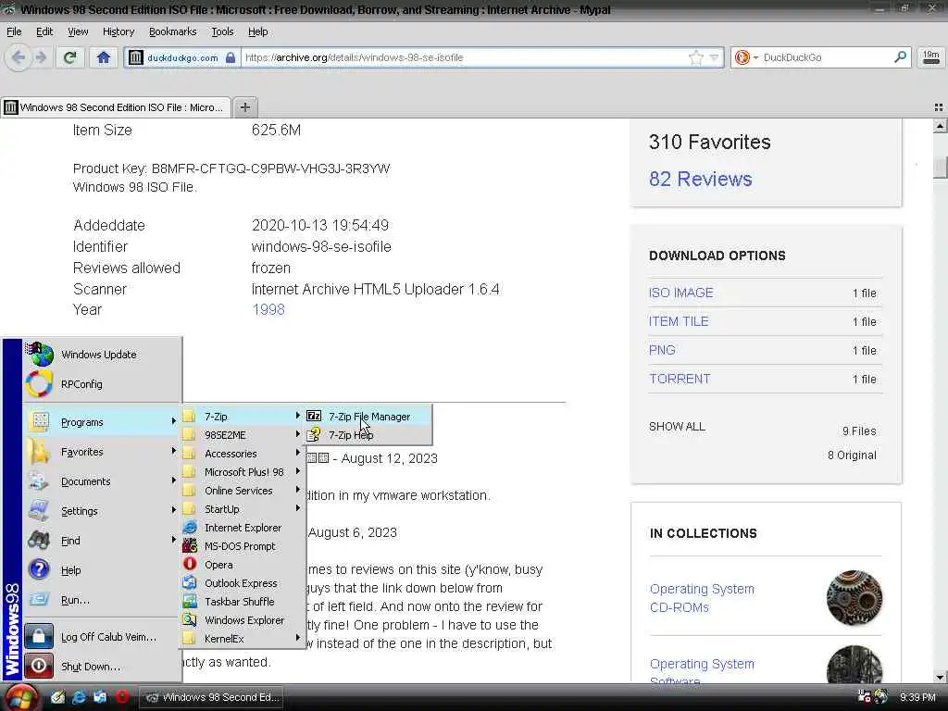Go to the Home page icon
Image resolution: width=948 pixels, height=711 pixels.
coord(104,58)
